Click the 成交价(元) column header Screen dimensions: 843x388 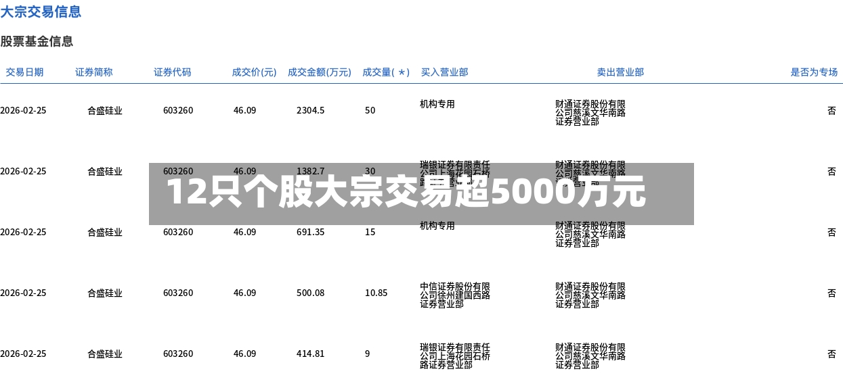point(255,72)
